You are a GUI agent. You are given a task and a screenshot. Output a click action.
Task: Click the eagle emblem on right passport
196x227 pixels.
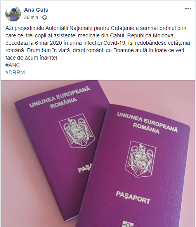140,159
